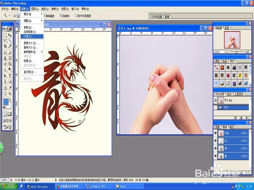Viewport: 254px width, 190px height.
Task: Select the Dodge tool
Action: [10, 69]
